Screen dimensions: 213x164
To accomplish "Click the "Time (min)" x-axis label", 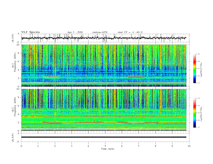I will [107, 148].
